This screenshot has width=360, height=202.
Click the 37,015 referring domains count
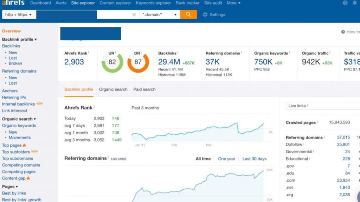pyautogui.click(x=343, y=137)
